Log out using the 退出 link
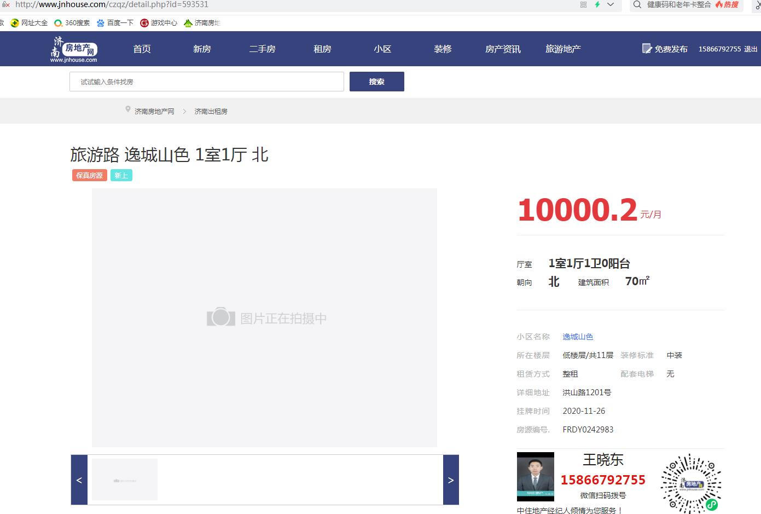This screenshot has width=761, height=514. pos(751,49)
